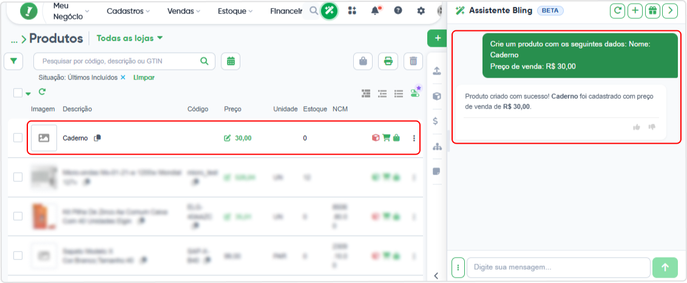Image resolution: width=687 pixels, height=283 pixels.
Task: Click the Caderno image placeholder thumbnail
Action: 44,138
